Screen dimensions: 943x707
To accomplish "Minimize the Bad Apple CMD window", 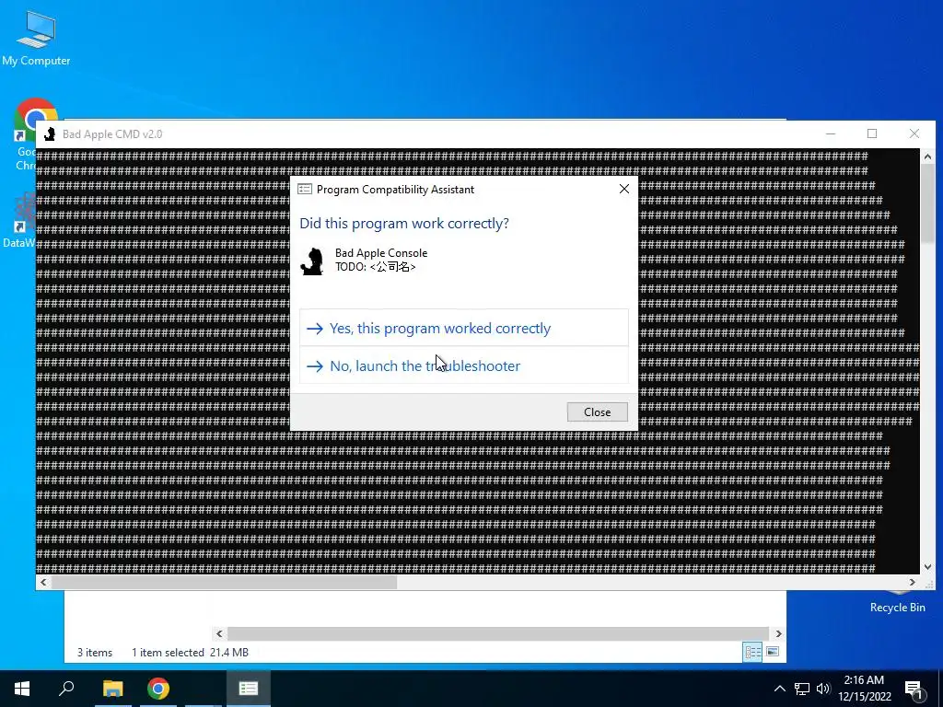I will [x=831, y=133].
